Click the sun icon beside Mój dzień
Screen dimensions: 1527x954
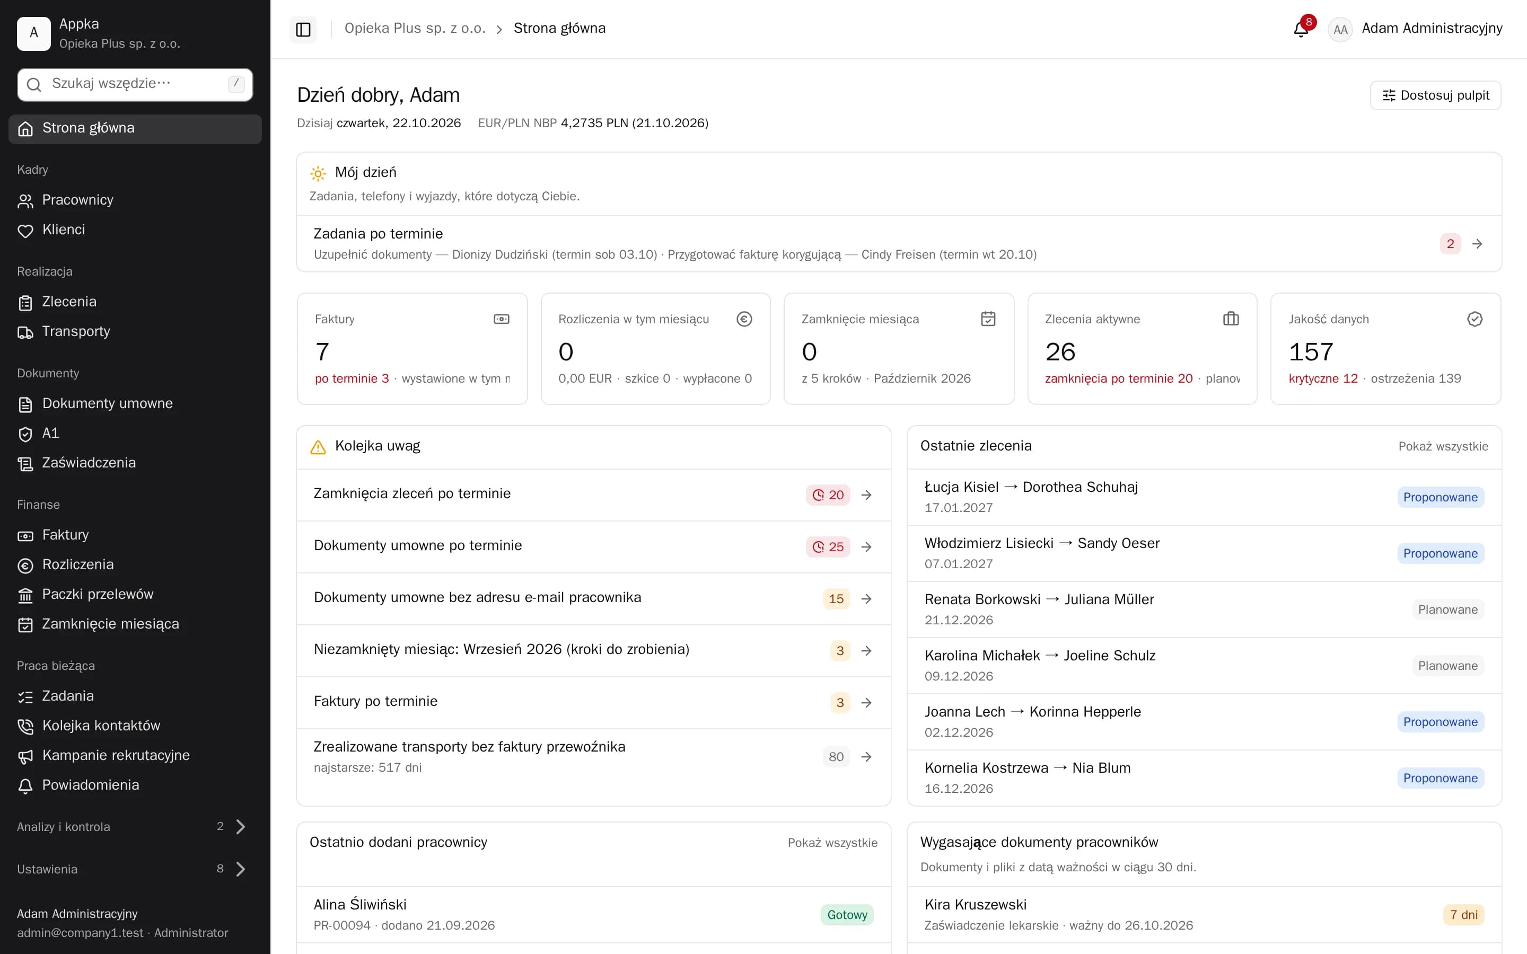pos(318,173)
